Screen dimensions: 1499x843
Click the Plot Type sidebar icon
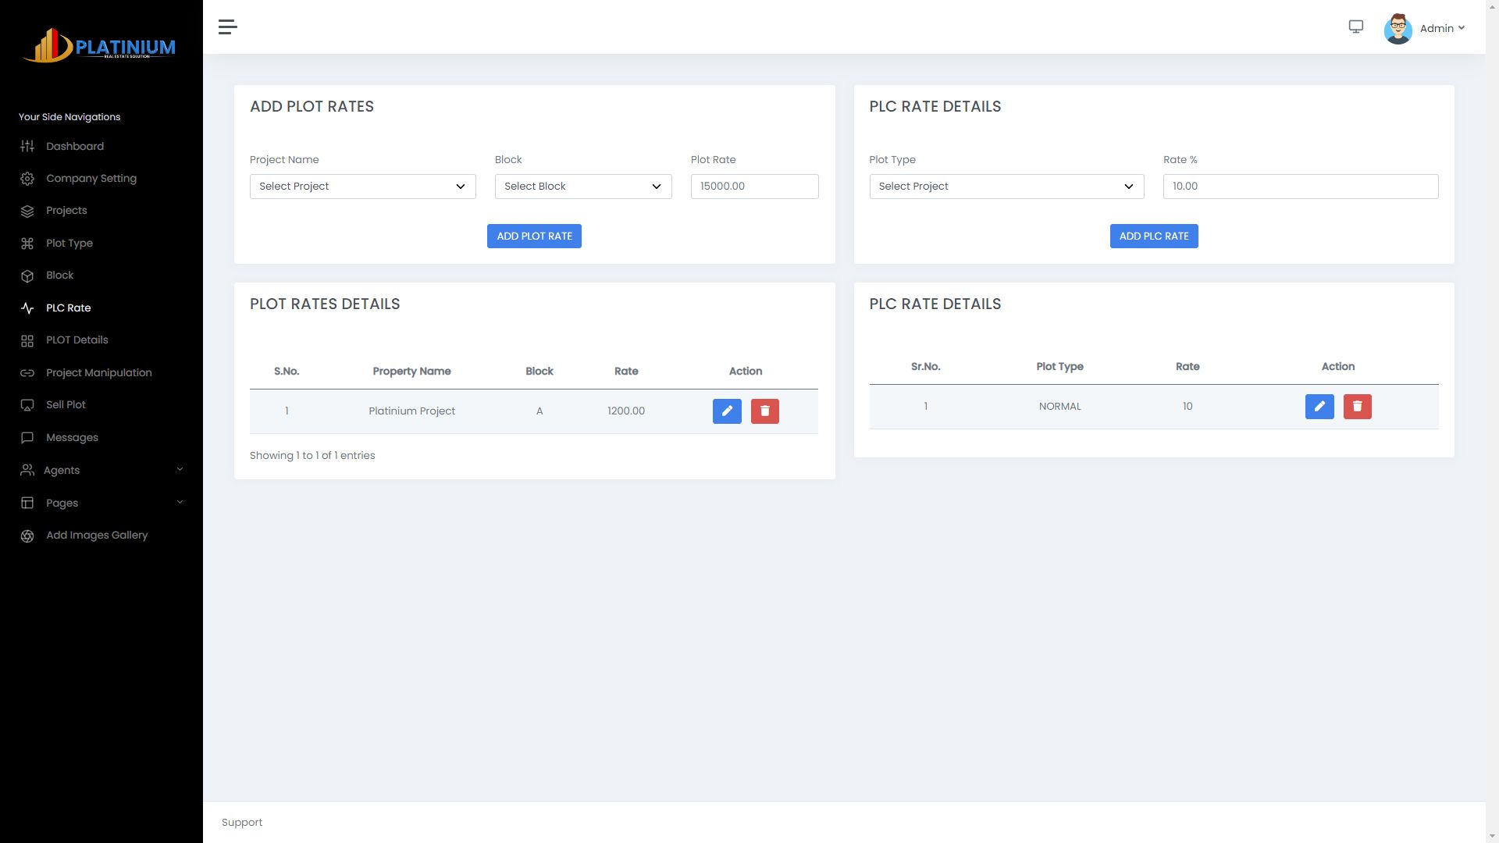point(27,243)
